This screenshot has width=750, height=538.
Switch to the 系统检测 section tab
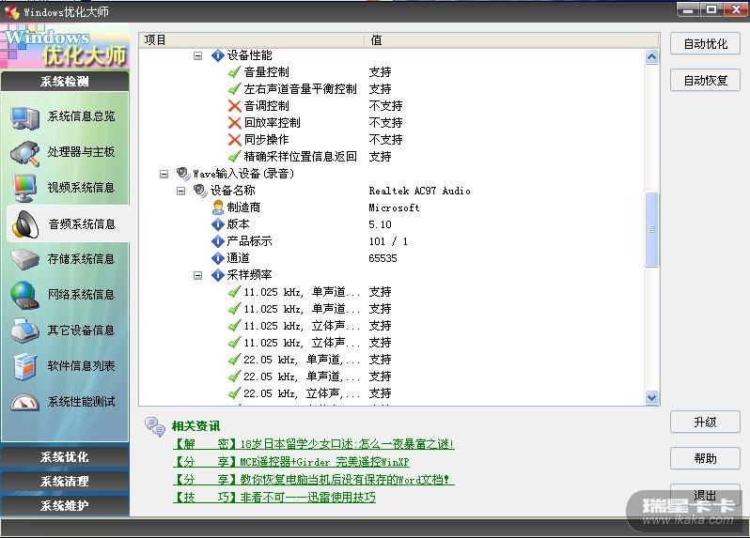65,82
